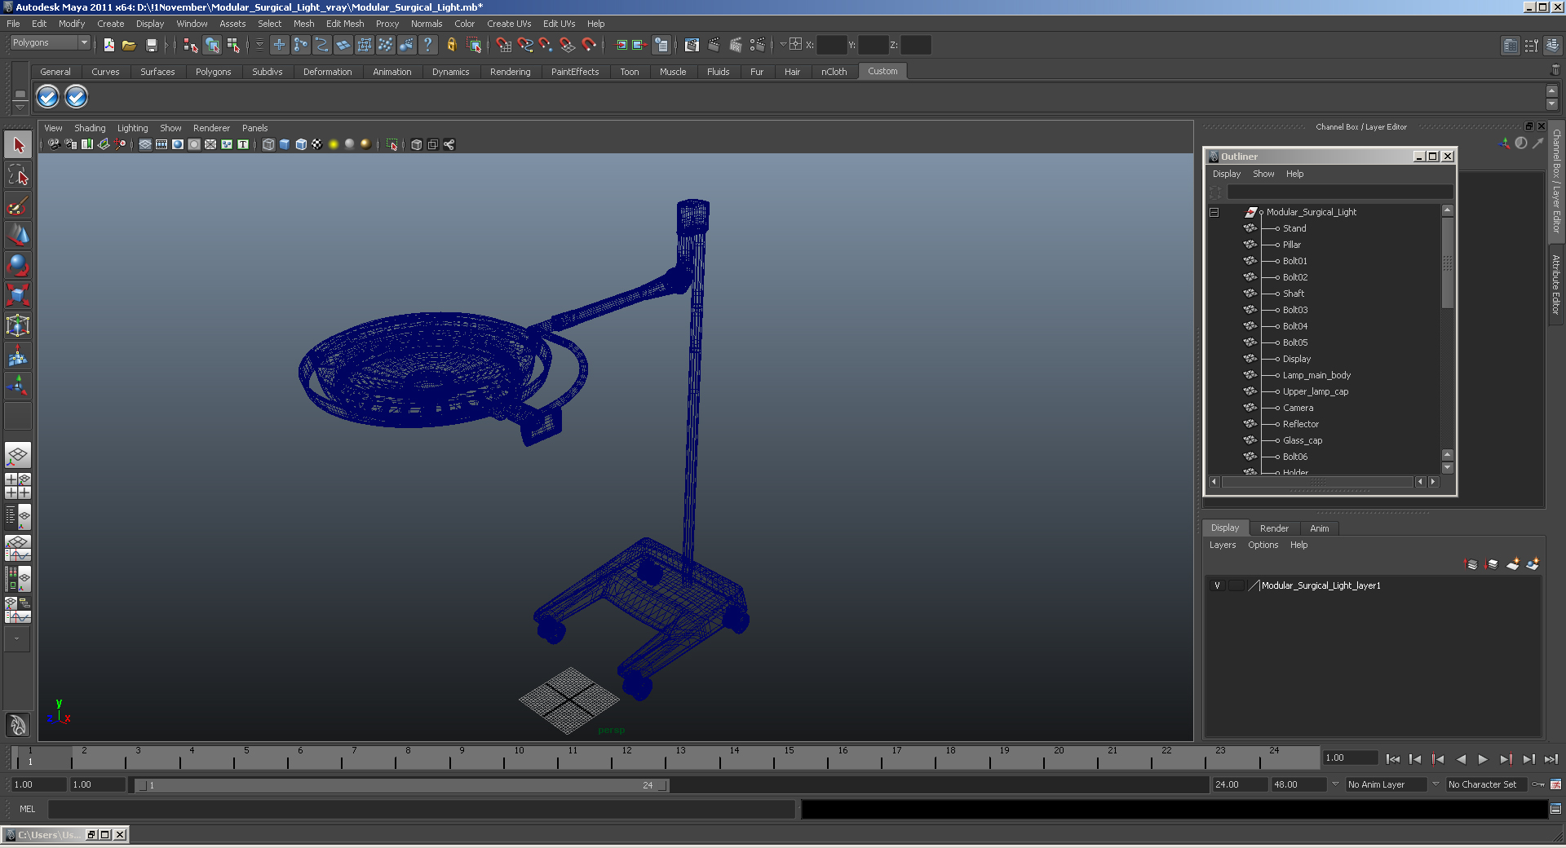The width and height of the screenshot is (1566, 848).
Task: Open Outliner Display menu
Action: 1226,174
